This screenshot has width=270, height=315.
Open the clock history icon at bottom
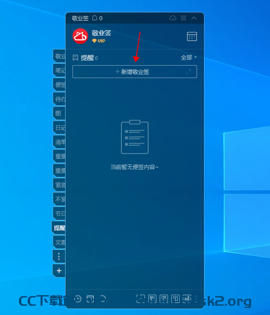(78, 299)
